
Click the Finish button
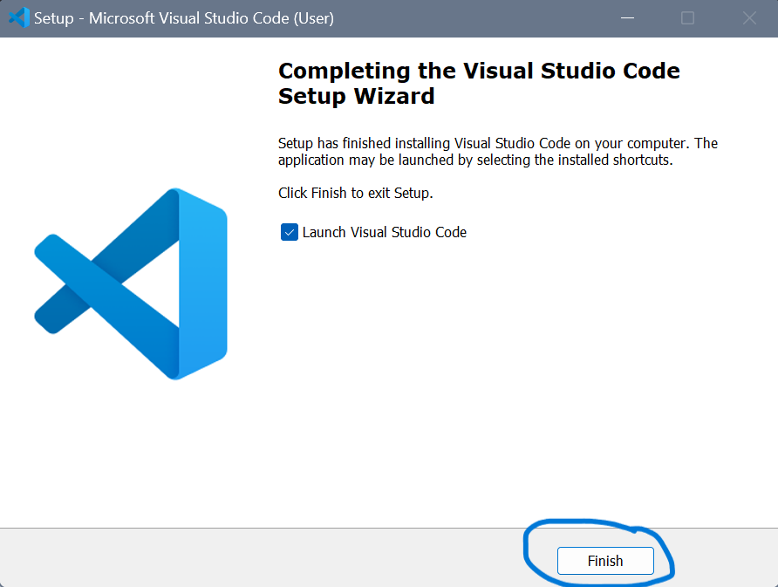tap(605, 561)
